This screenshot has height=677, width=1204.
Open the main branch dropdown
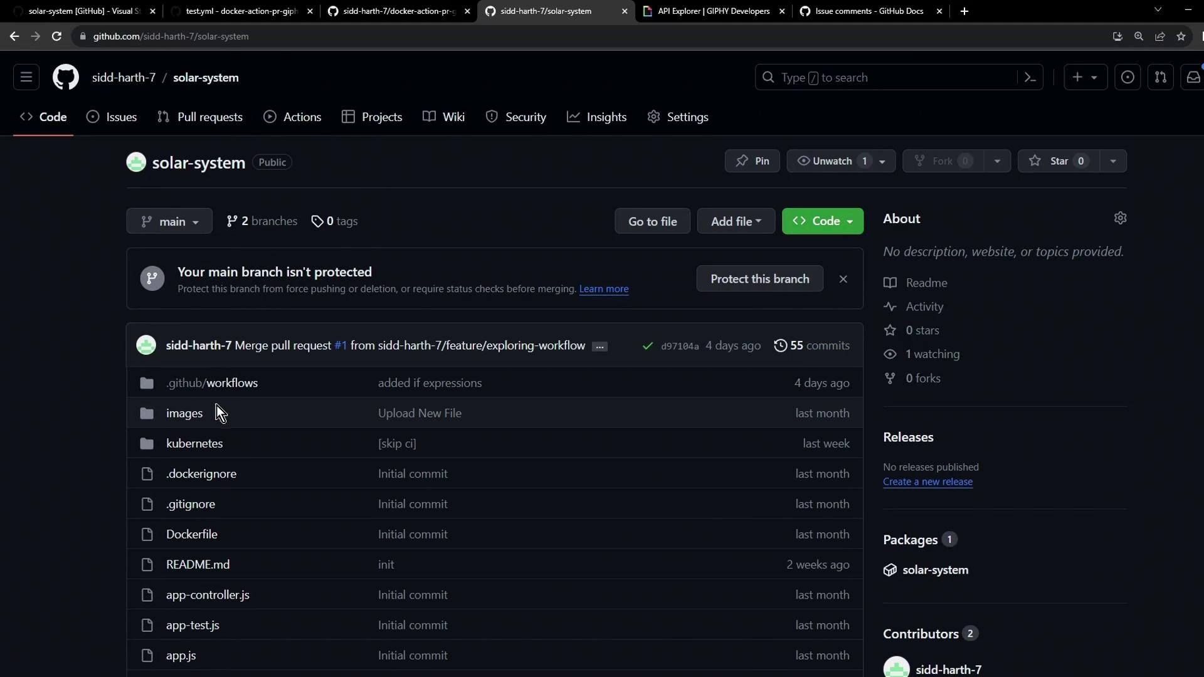169,221
